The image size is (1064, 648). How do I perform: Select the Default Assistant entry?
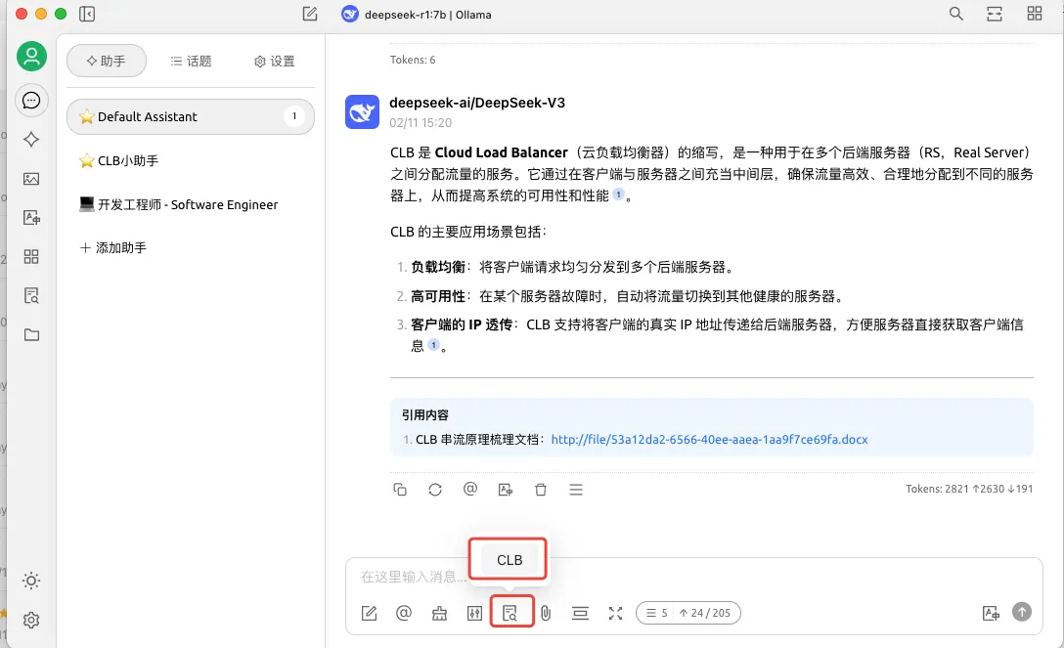[x=191, y=116]
